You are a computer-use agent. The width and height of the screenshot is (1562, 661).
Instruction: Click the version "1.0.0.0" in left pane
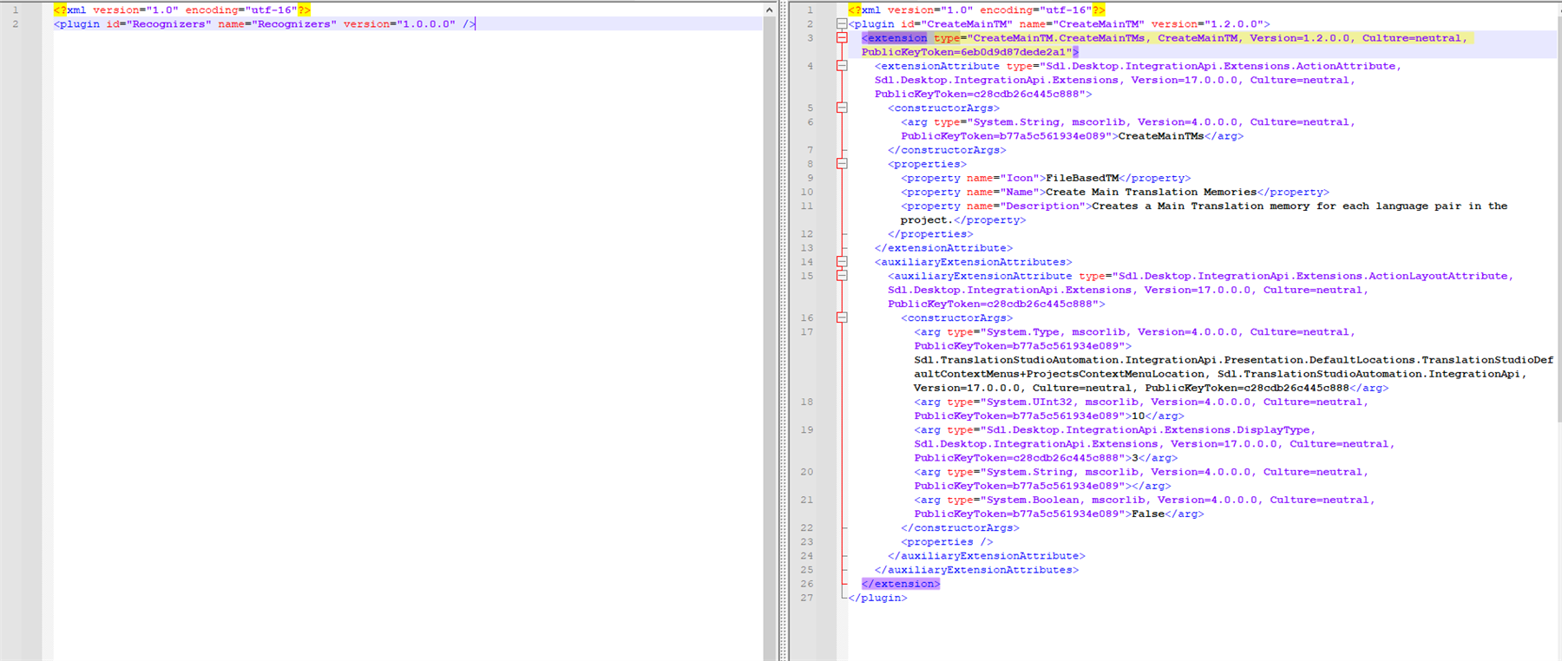[x=399, y=24]
